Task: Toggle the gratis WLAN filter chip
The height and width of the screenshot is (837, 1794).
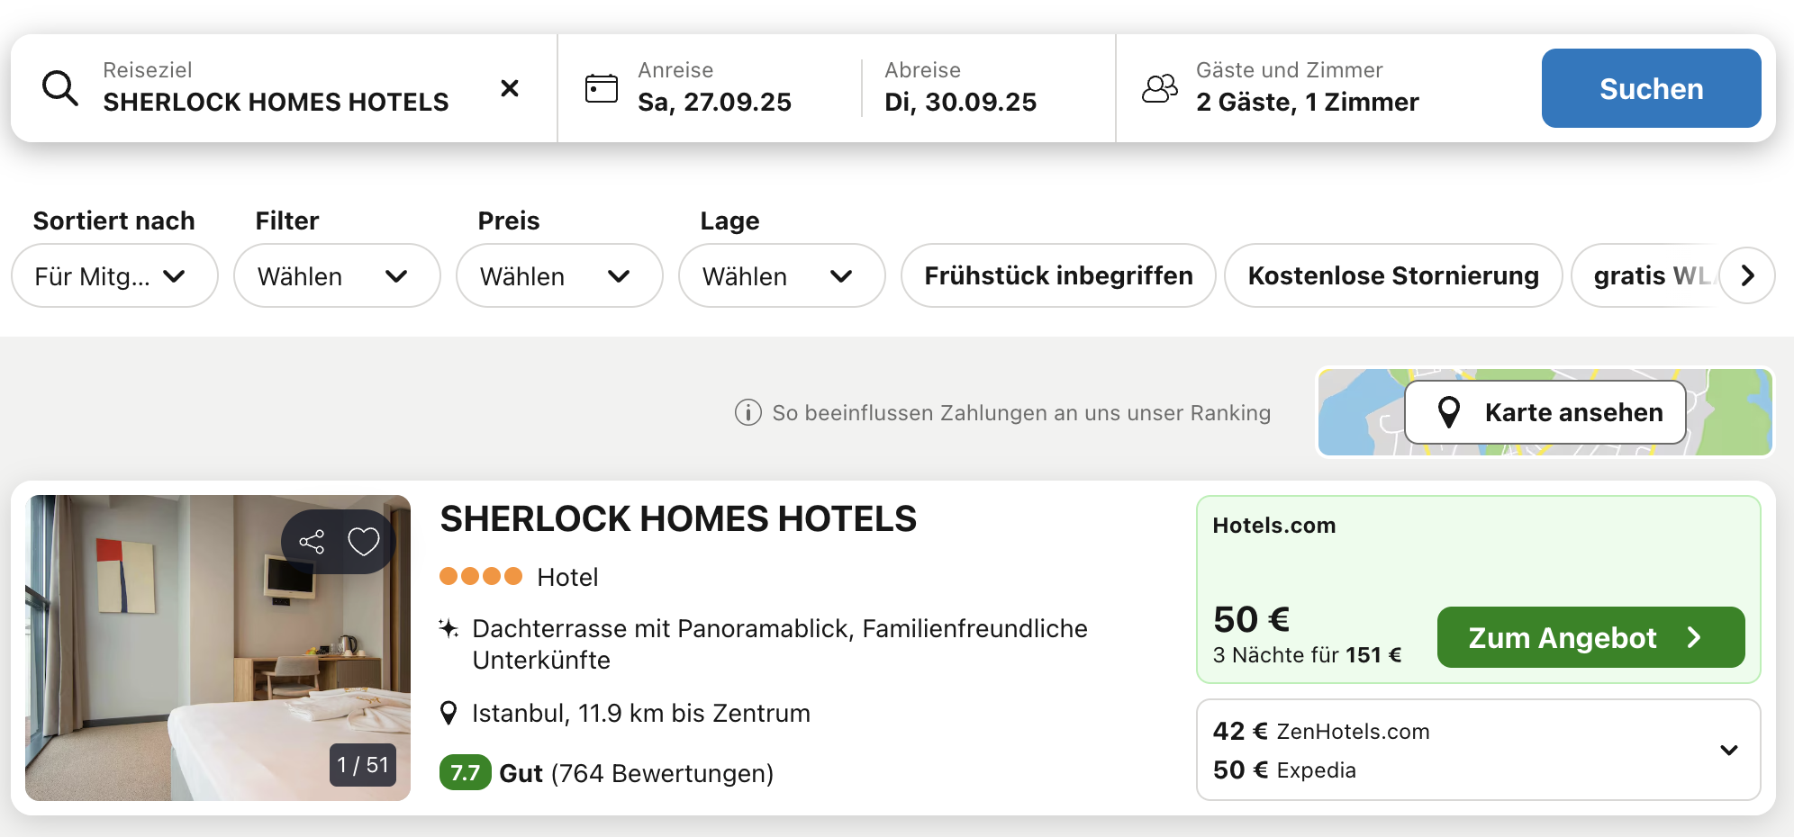Action: click(1645, 275)
